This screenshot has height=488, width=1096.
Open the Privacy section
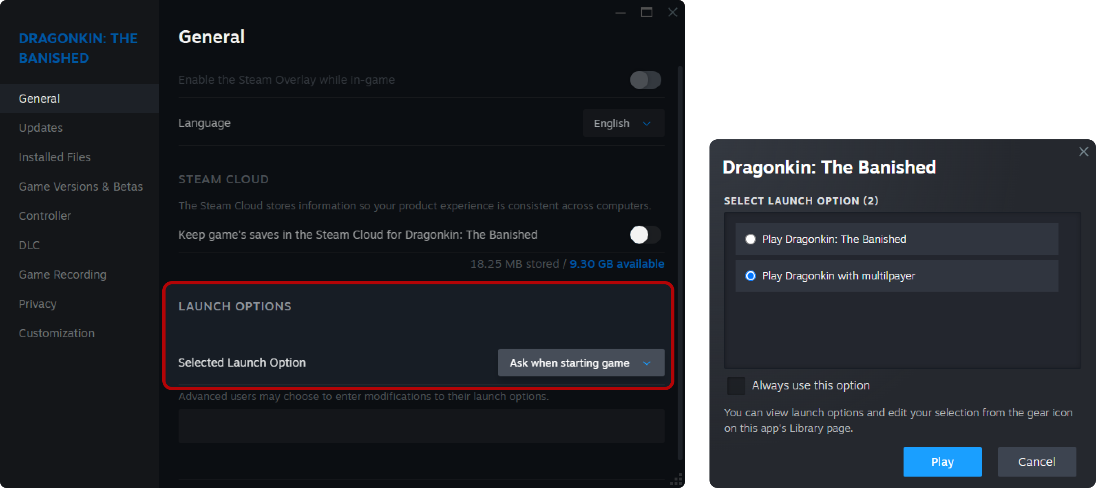pyautogui.click(x=38, y=304)
